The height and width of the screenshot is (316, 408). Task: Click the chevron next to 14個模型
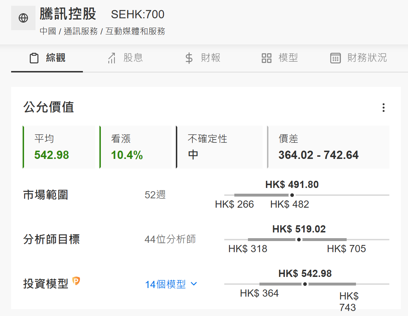pos(194,284)
